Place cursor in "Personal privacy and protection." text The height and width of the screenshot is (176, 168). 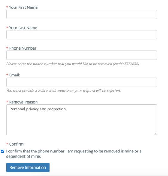coord(38,109)
